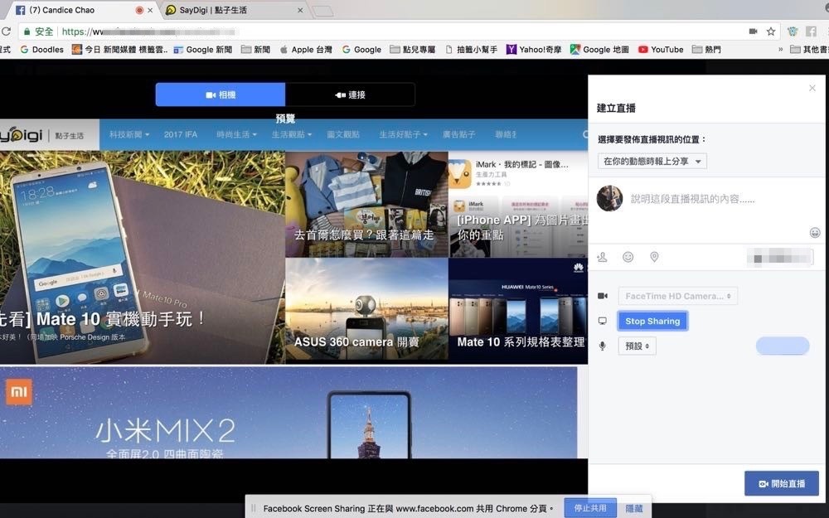Click the YouTube bookmark
Viewport: 829px width, 518px height.
661,50
